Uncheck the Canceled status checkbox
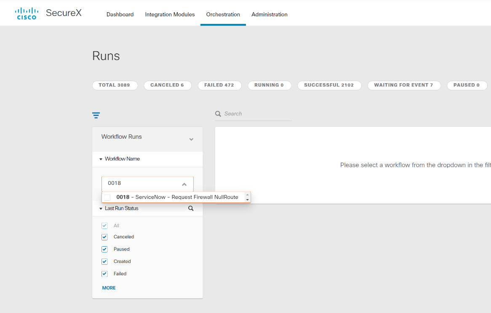 (104, 237)
